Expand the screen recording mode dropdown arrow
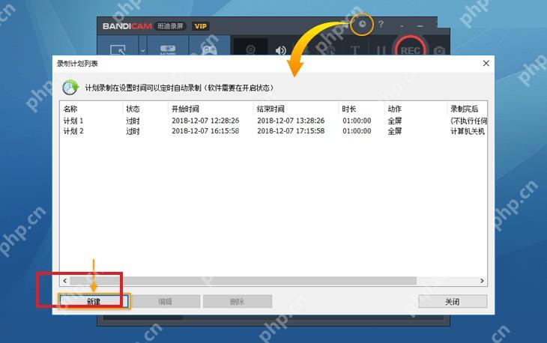The height and width of the screenshot is (343, 547). pyautogui.click(x=143, y=50)
